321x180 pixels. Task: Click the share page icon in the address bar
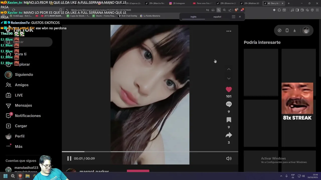coord(230,10)
